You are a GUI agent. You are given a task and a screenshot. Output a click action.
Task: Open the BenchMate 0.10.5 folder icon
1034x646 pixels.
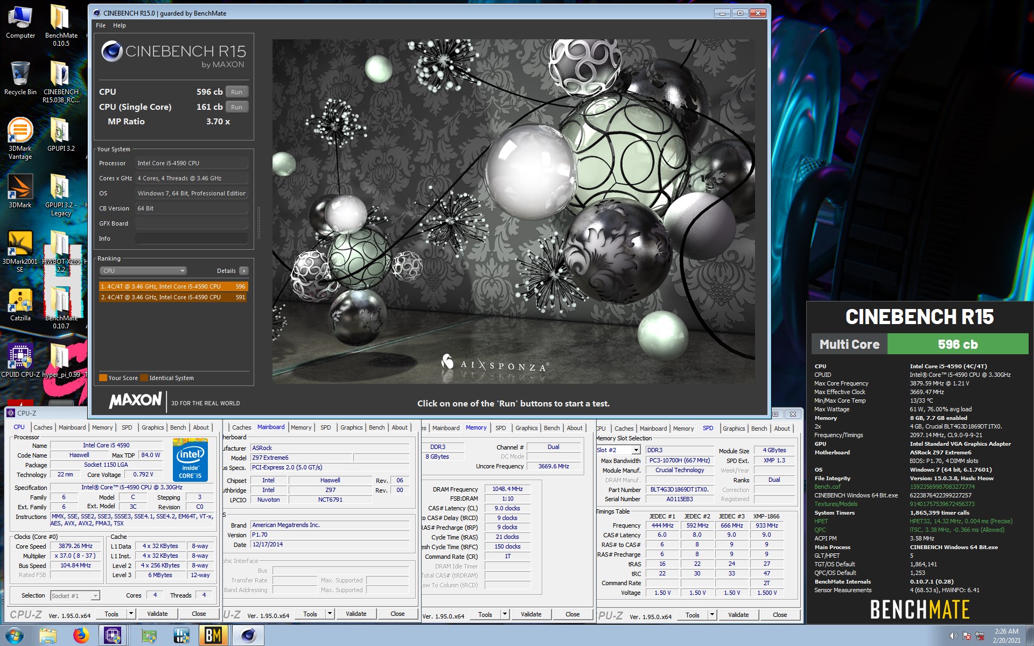click(x=61, y=25)
